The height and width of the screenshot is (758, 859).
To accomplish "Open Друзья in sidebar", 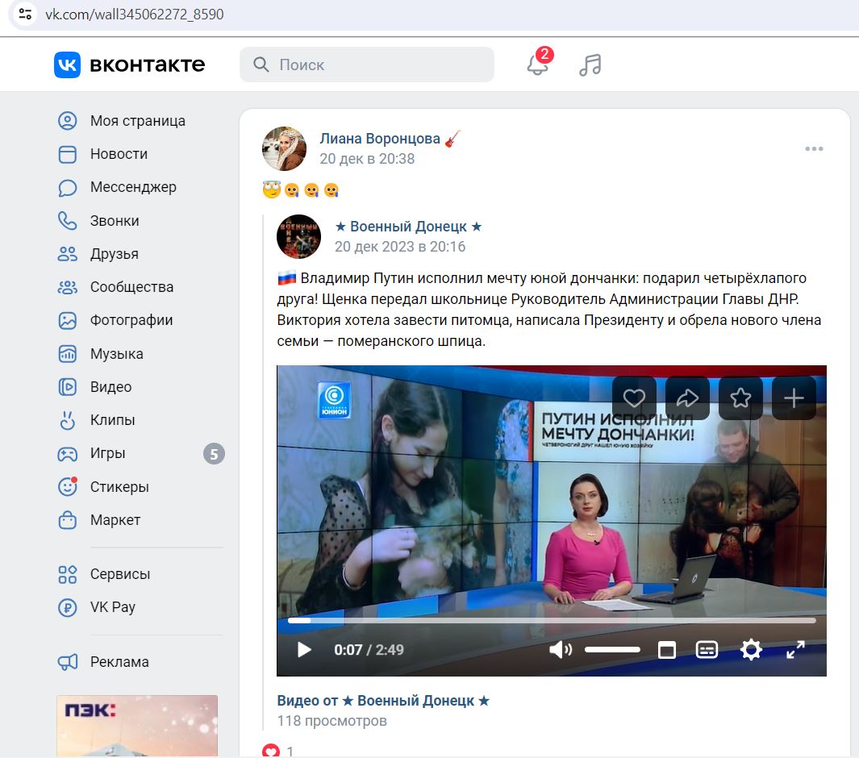I will [x=98, y=254].
